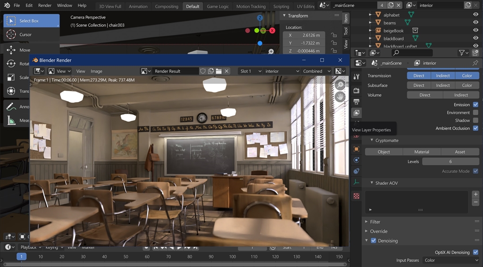Screen dimensions: 483x267
Task: Open the Combined pass dropdown
Action: point(316,71)
